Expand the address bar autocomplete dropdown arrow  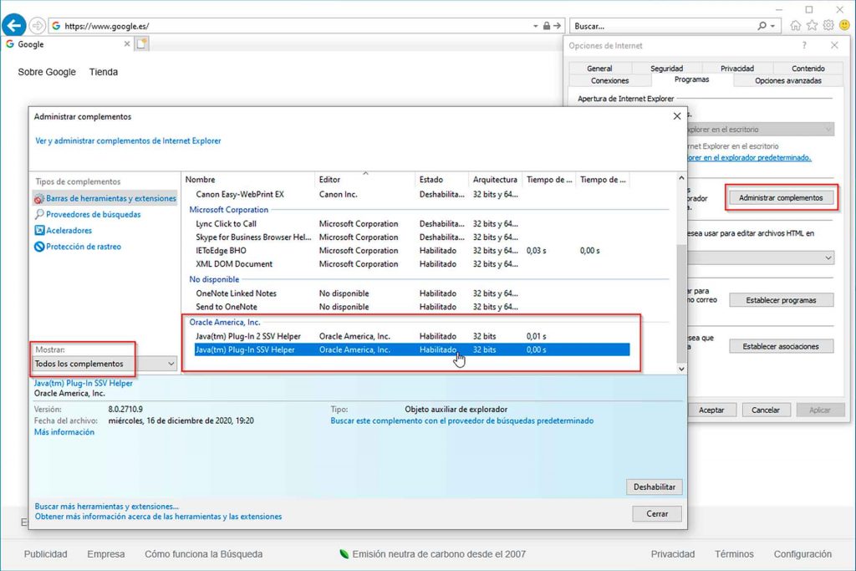pyautogui.click(x=535, y=26)
